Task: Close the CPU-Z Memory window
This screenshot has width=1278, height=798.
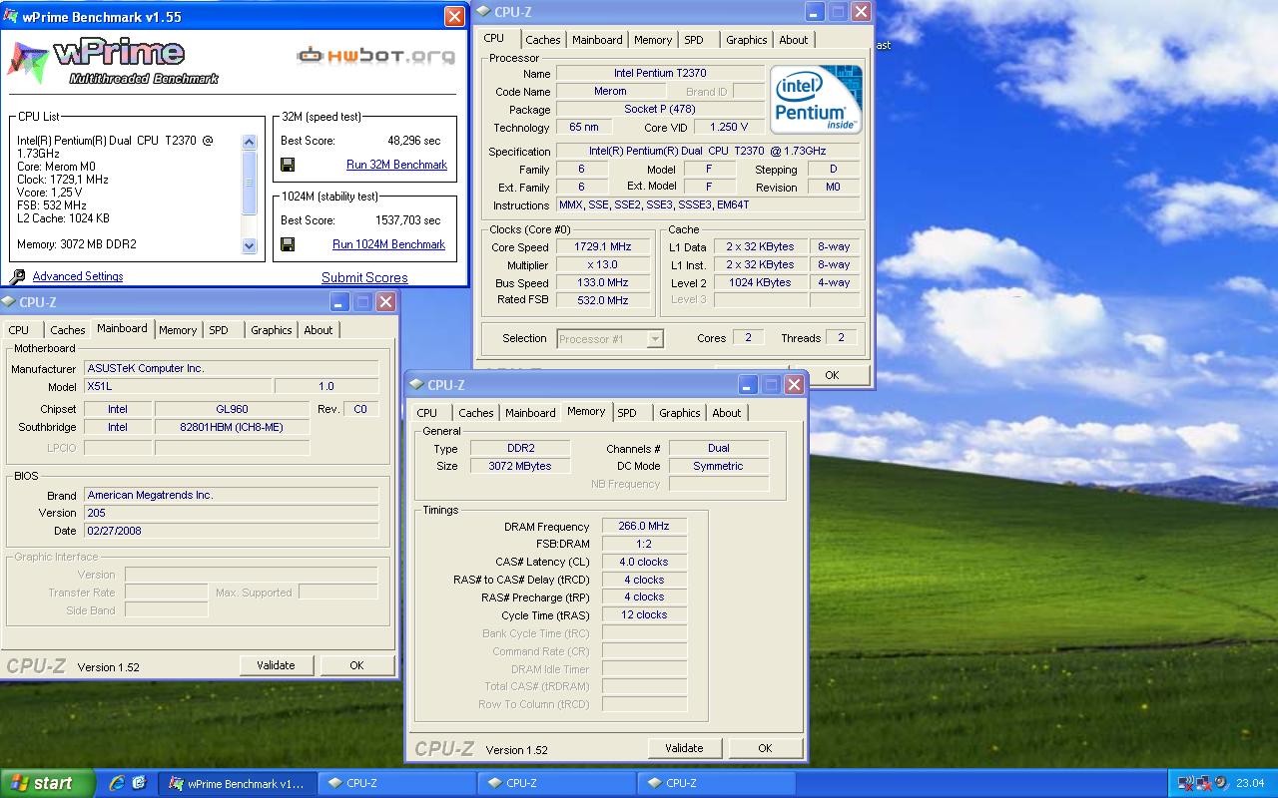Action: pos(794,385)
